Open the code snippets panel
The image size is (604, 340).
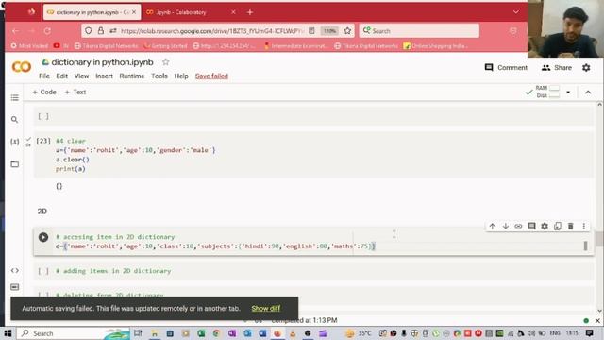pos(15,271)
